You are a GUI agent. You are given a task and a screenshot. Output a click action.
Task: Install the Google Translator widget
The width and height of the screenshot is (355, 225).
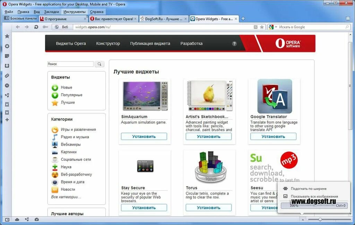[x=273, y=137]
